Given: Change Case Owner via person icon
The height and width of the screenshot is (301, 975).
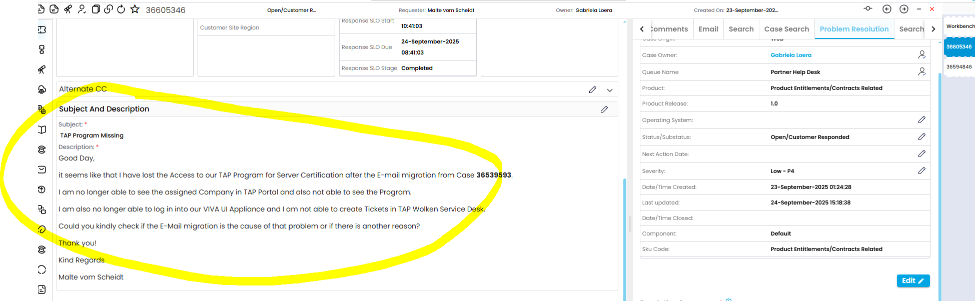Looking at the screenshot, I should (922, 54).
